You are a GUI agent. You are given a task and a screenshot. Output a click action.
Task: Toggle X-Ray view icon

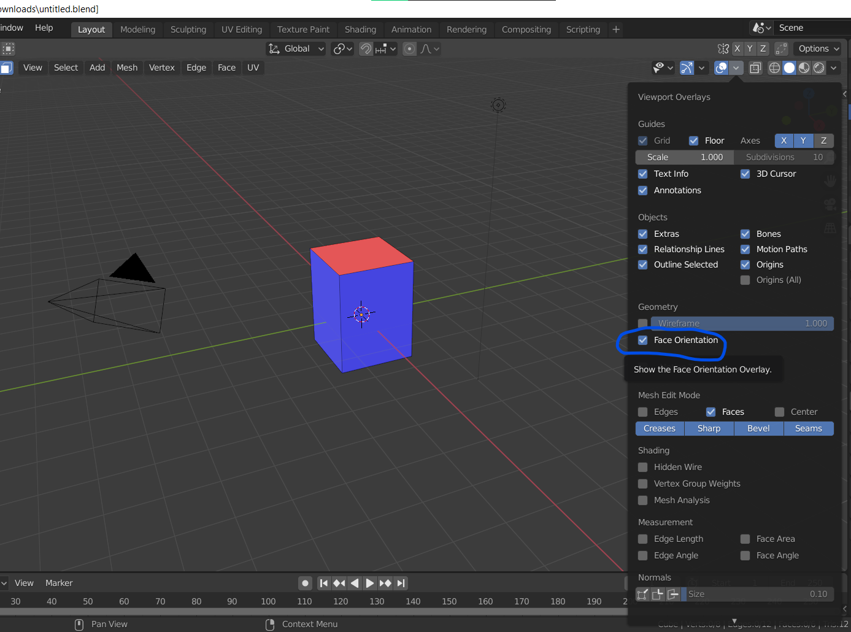(x=756, y=67)
